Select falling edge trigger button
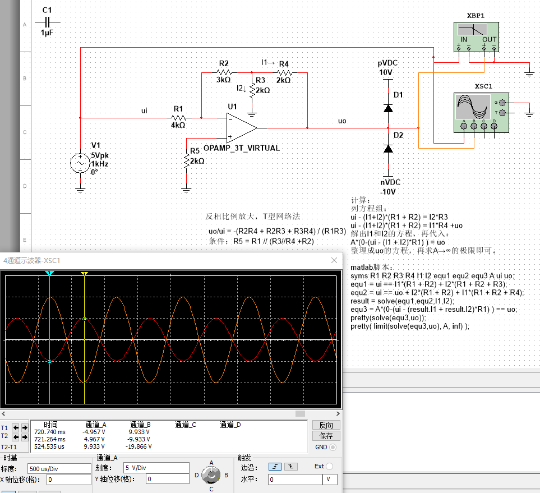Screen dimensions: 540x493 click(x=291, y=466)
